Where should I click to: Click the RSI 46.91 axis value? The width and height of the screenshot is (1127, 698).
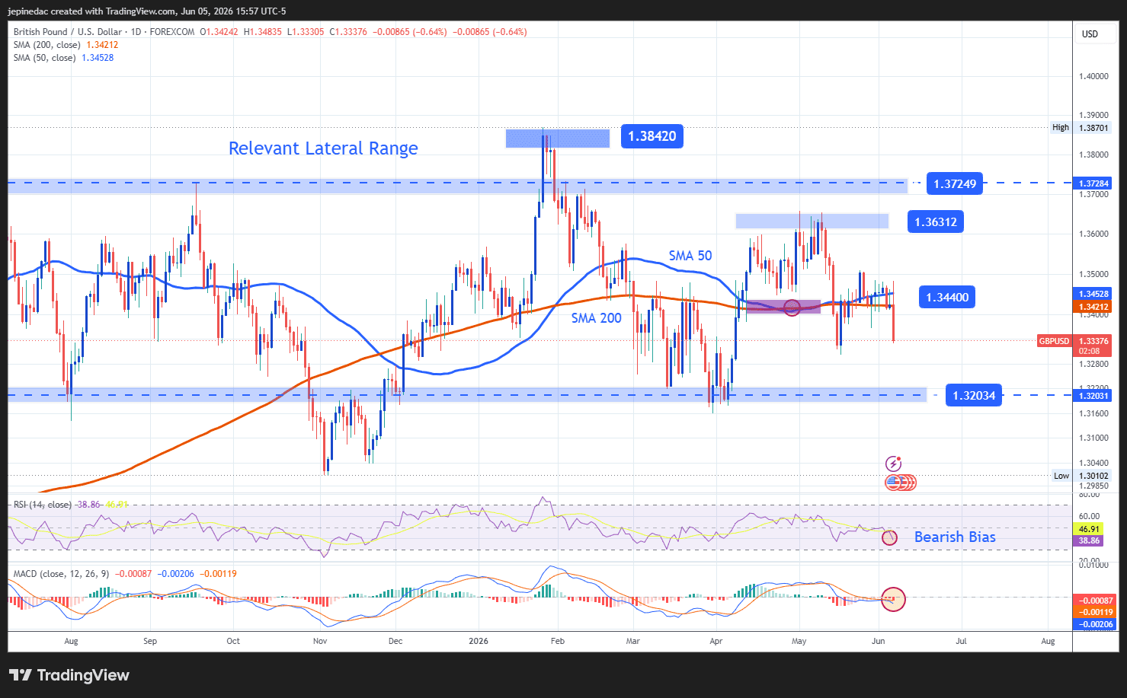[x=1090, y=529]
